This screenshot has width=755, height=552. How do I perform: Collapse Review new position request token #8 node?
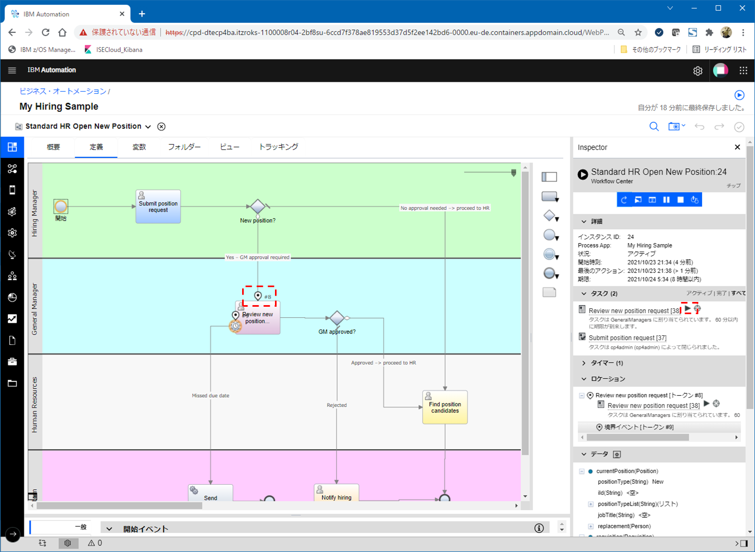pyautogui.click(x=582, y=396)
